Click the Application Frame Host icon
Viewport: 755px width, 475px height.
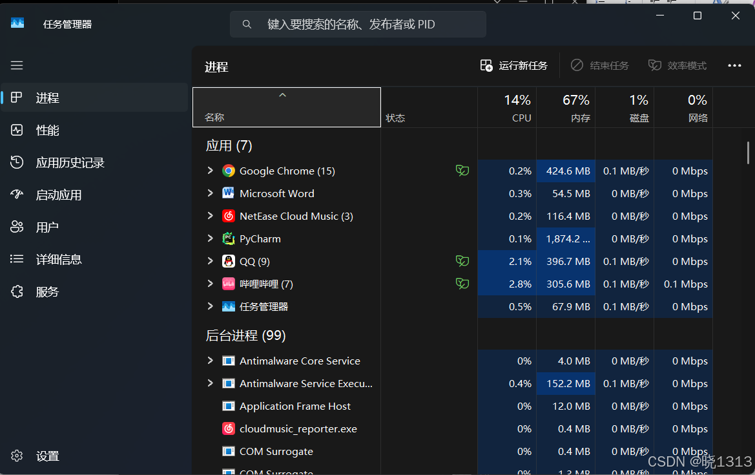[x=228, y=406]
